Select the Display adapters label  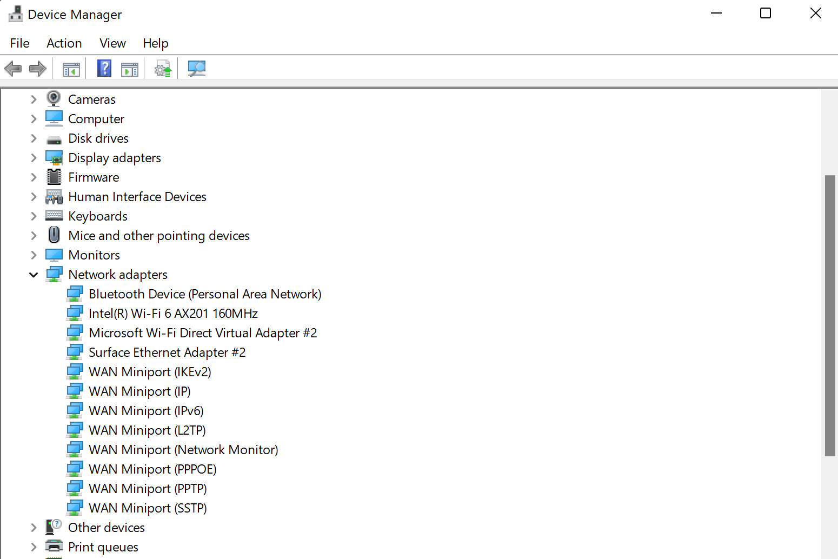115,158
